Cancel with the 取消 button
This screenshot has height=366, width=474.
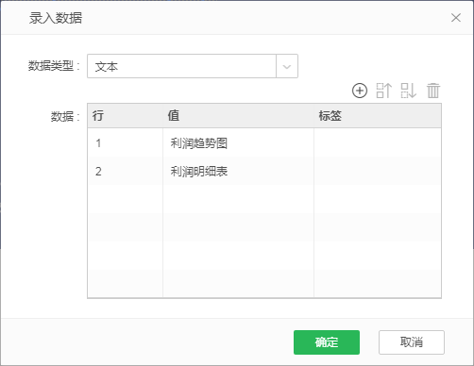point(412,342)
